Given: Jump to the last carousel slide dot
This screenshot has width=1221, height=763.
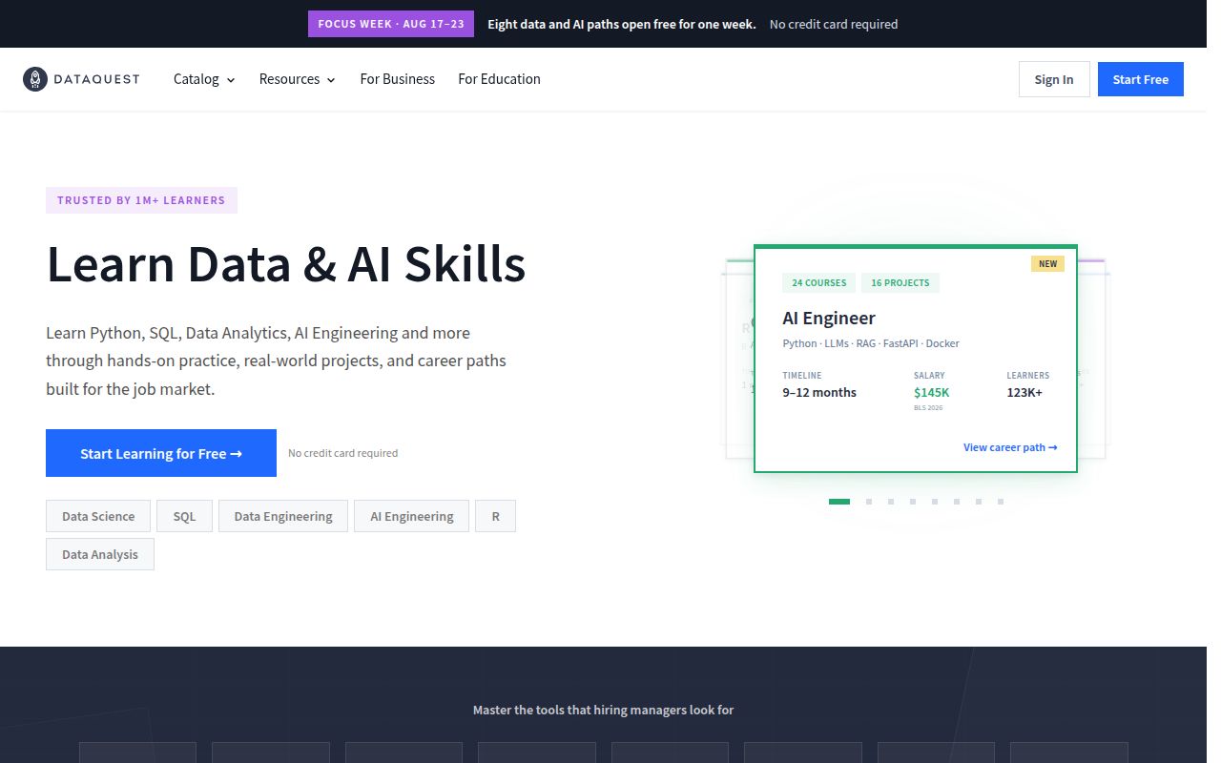Looking at the screenshot, I should [x=1001, y=502].
